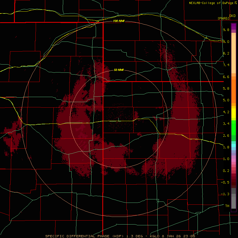Click the 5.8 value on the color scale
238x238 pixels.
(x=226, y=89)
